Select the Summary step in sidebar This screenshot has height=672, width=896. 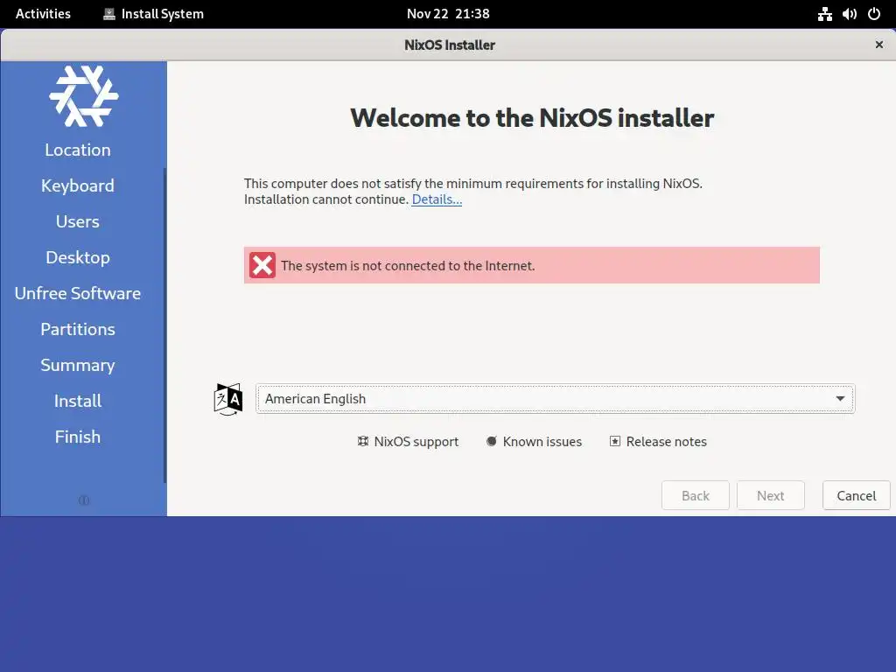pyautogui.click(x=78, y=365)
